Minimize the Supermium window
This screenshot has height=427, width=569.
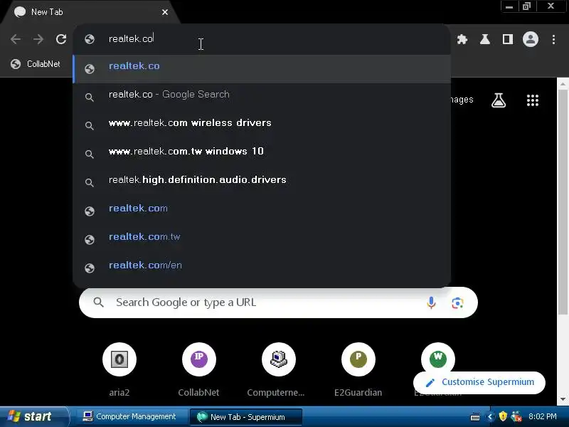click(x=509, y=6)
